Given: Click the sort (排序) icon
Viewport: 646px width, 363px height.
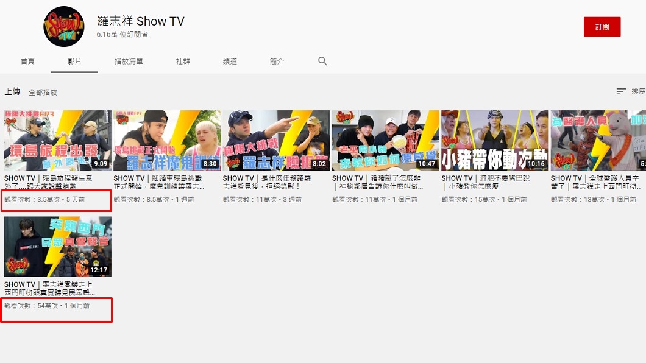Looking at the screenshot, I should (x=621, y=91).
